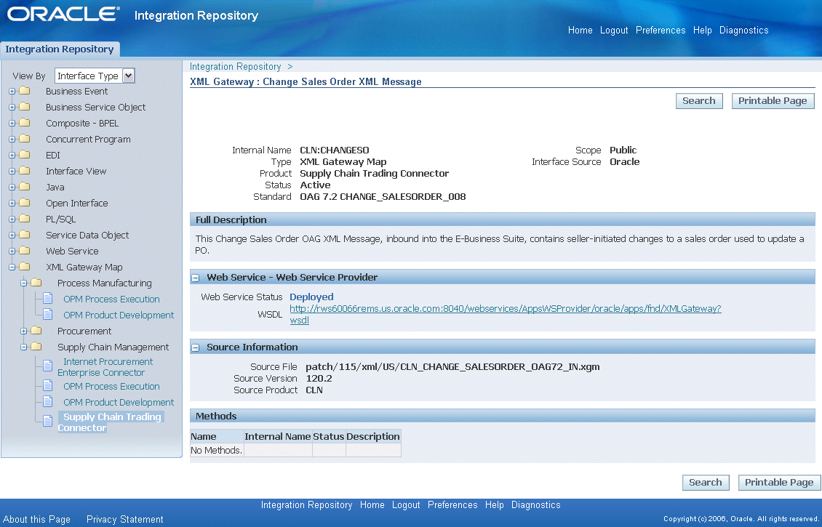Expand the Concurrent Program node

12,140
